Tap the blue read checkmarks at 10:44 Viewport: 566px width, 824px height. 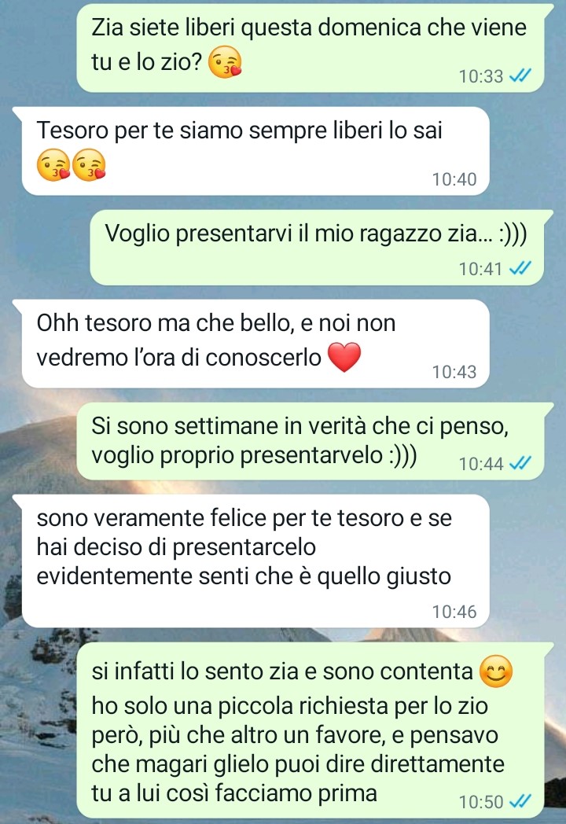click(521, 463)
